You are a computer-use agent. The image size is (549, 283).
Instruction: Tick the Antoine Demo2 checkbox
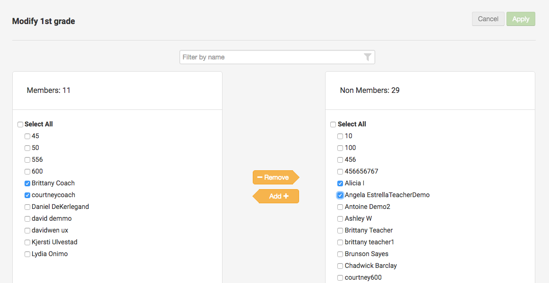pos(340,207)
